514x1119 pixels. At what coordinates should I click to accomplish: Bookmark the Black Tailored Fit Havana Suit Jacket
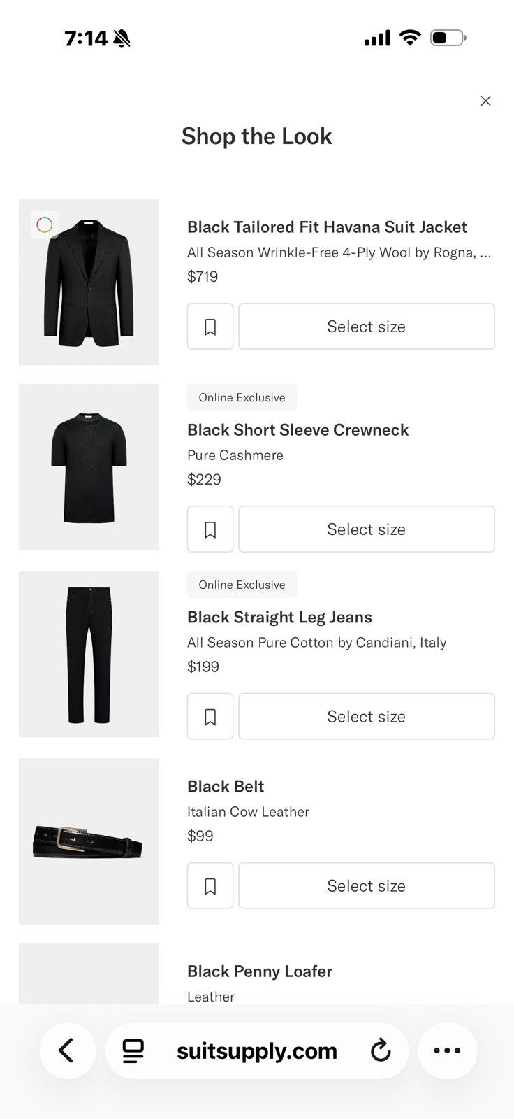[210, 327]
